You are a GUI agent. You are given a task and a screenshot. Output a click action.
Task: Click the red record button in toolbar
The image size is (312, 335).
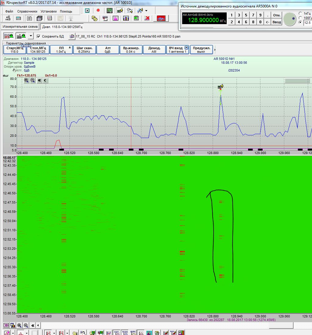pyautogui.click(x=98, y=10)
